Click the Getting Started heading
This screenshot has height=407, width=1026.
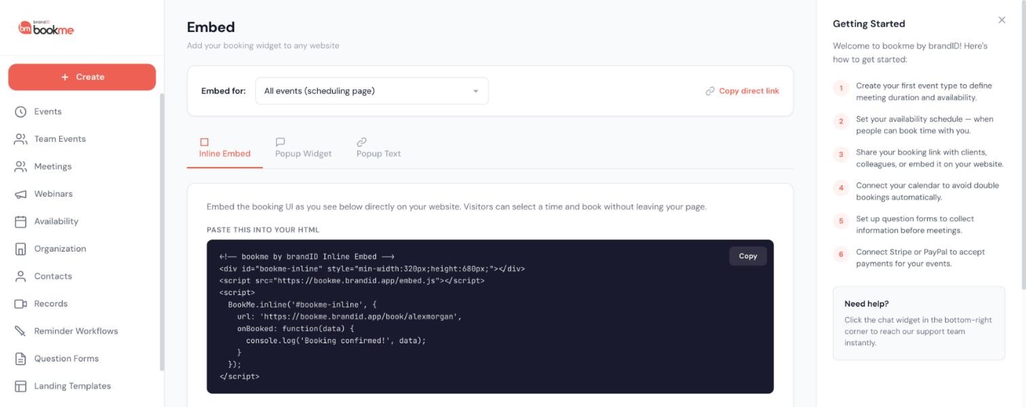pyautogui.click(x=869, y=24)
